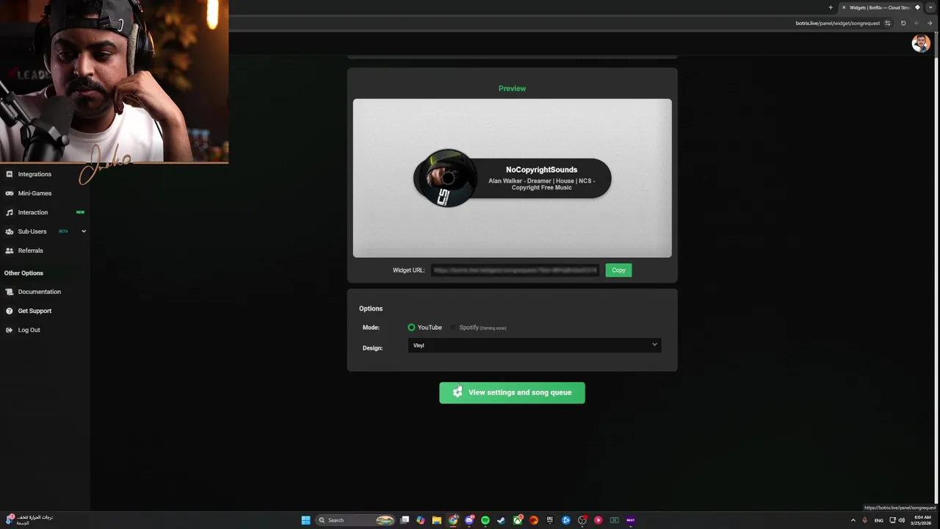Click the Widget URL input field
The height and width of the screenshot is (529, 940).
515,270
